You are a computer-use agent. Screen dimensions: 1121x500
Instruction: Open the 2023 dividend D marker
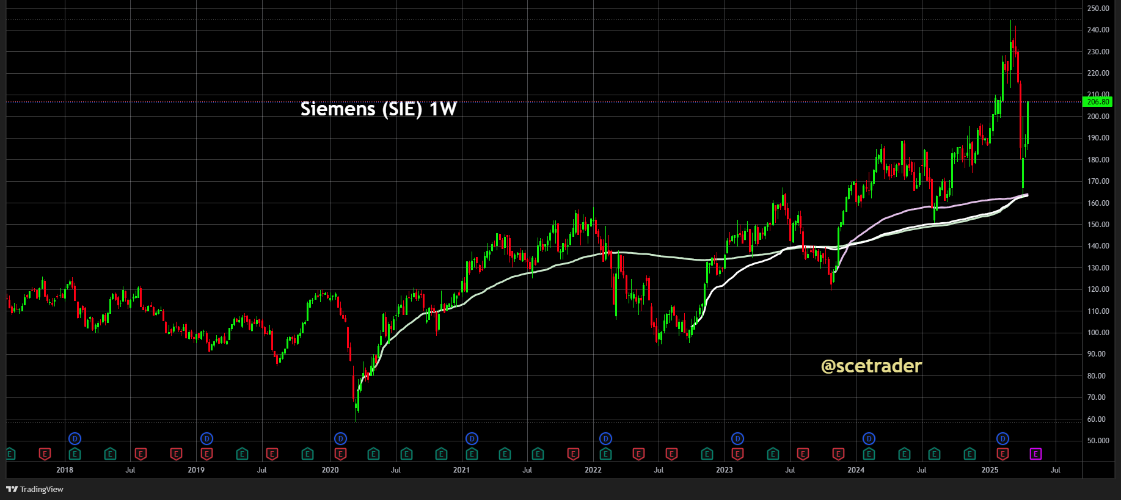tap(737, 438)
